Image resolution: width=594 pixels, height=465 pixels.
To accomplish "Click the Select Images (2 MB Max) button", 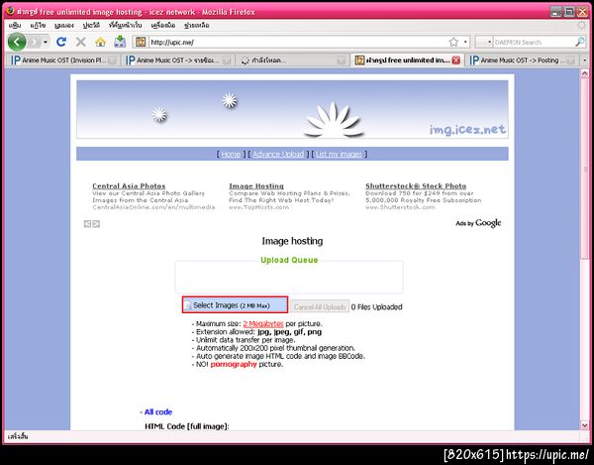I will 235,305.
